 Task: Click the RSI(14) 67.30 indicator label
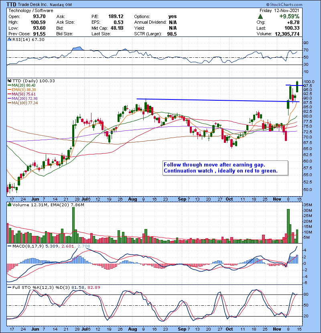click(28, 39)
